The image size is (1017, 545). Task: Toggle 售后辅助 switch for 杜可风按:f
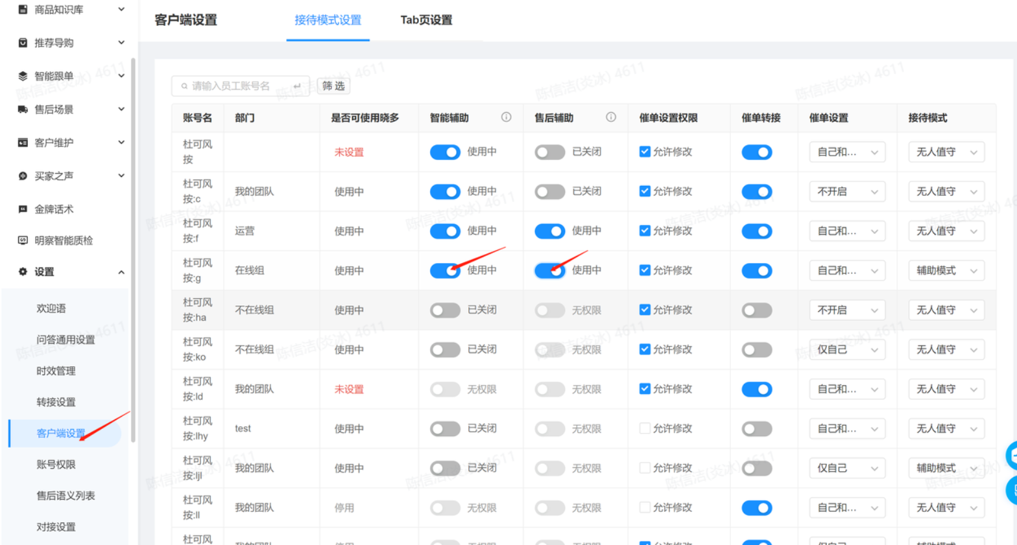549,231
